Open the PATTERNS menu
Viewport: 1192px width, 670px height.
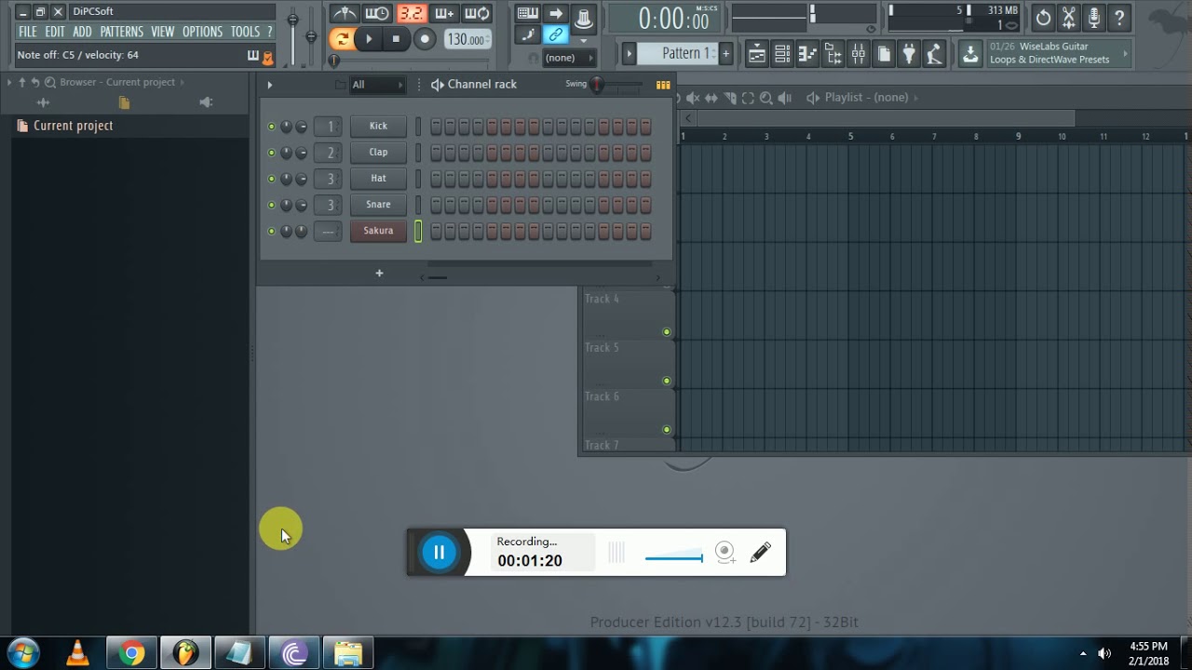point(122,32)
